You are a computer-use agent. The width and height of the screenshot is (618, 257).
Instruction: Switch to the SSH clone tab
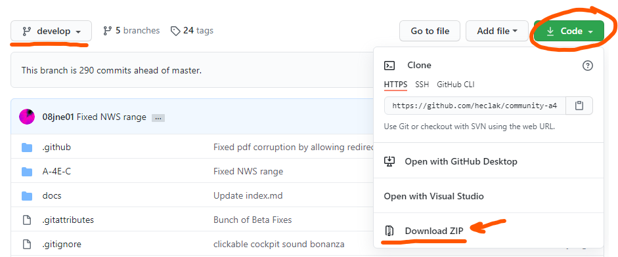422,84
